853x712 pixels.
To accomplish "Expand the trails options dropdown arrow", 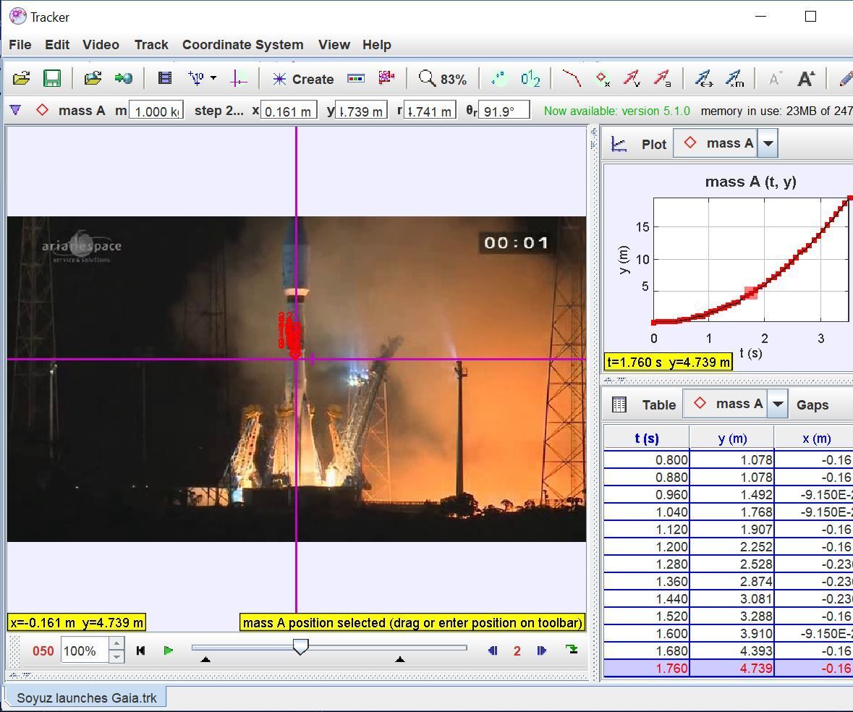I will (x=213, y=79).
